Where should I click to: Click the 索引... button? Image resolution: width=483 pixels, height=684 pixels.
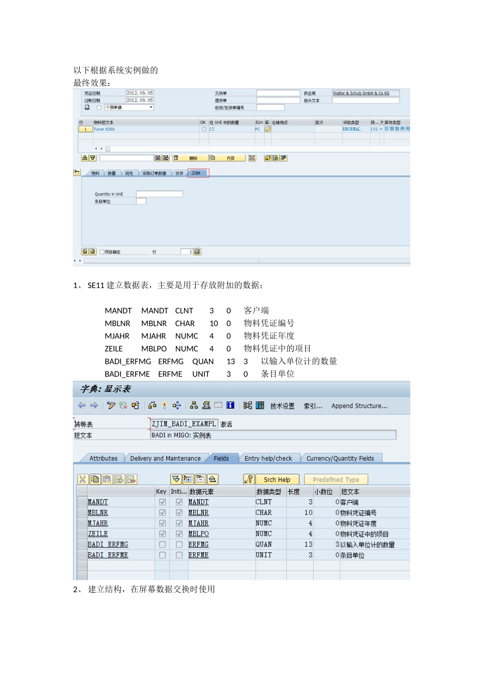(313, 406)
